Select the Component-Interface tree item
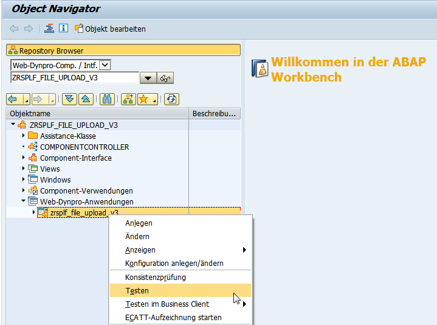Image resolution: width=437 pixels, height=325 pixels. click(76, 158)
